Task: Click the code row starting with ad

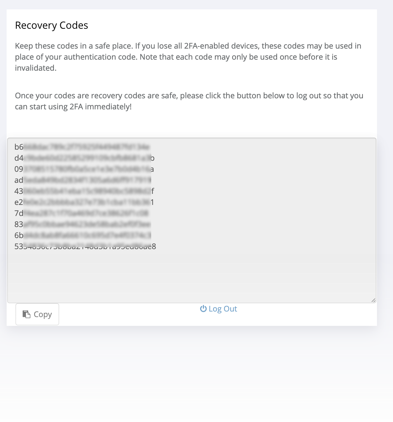Action: point(83,180)
